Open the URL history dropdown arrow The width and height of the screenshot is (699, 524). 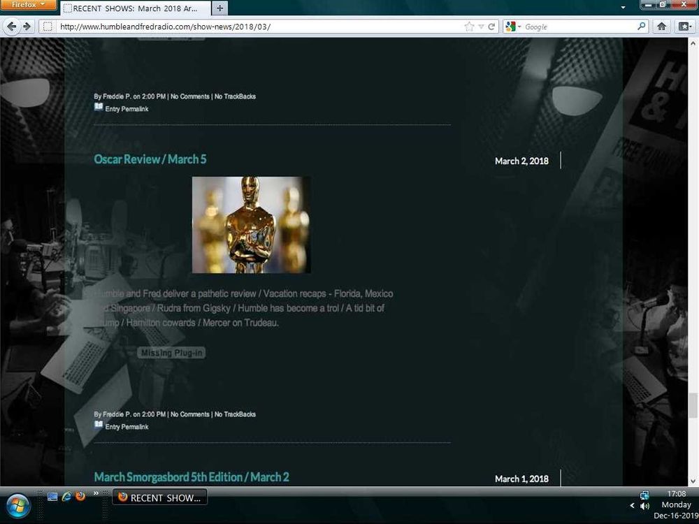[x=481, y=27]
